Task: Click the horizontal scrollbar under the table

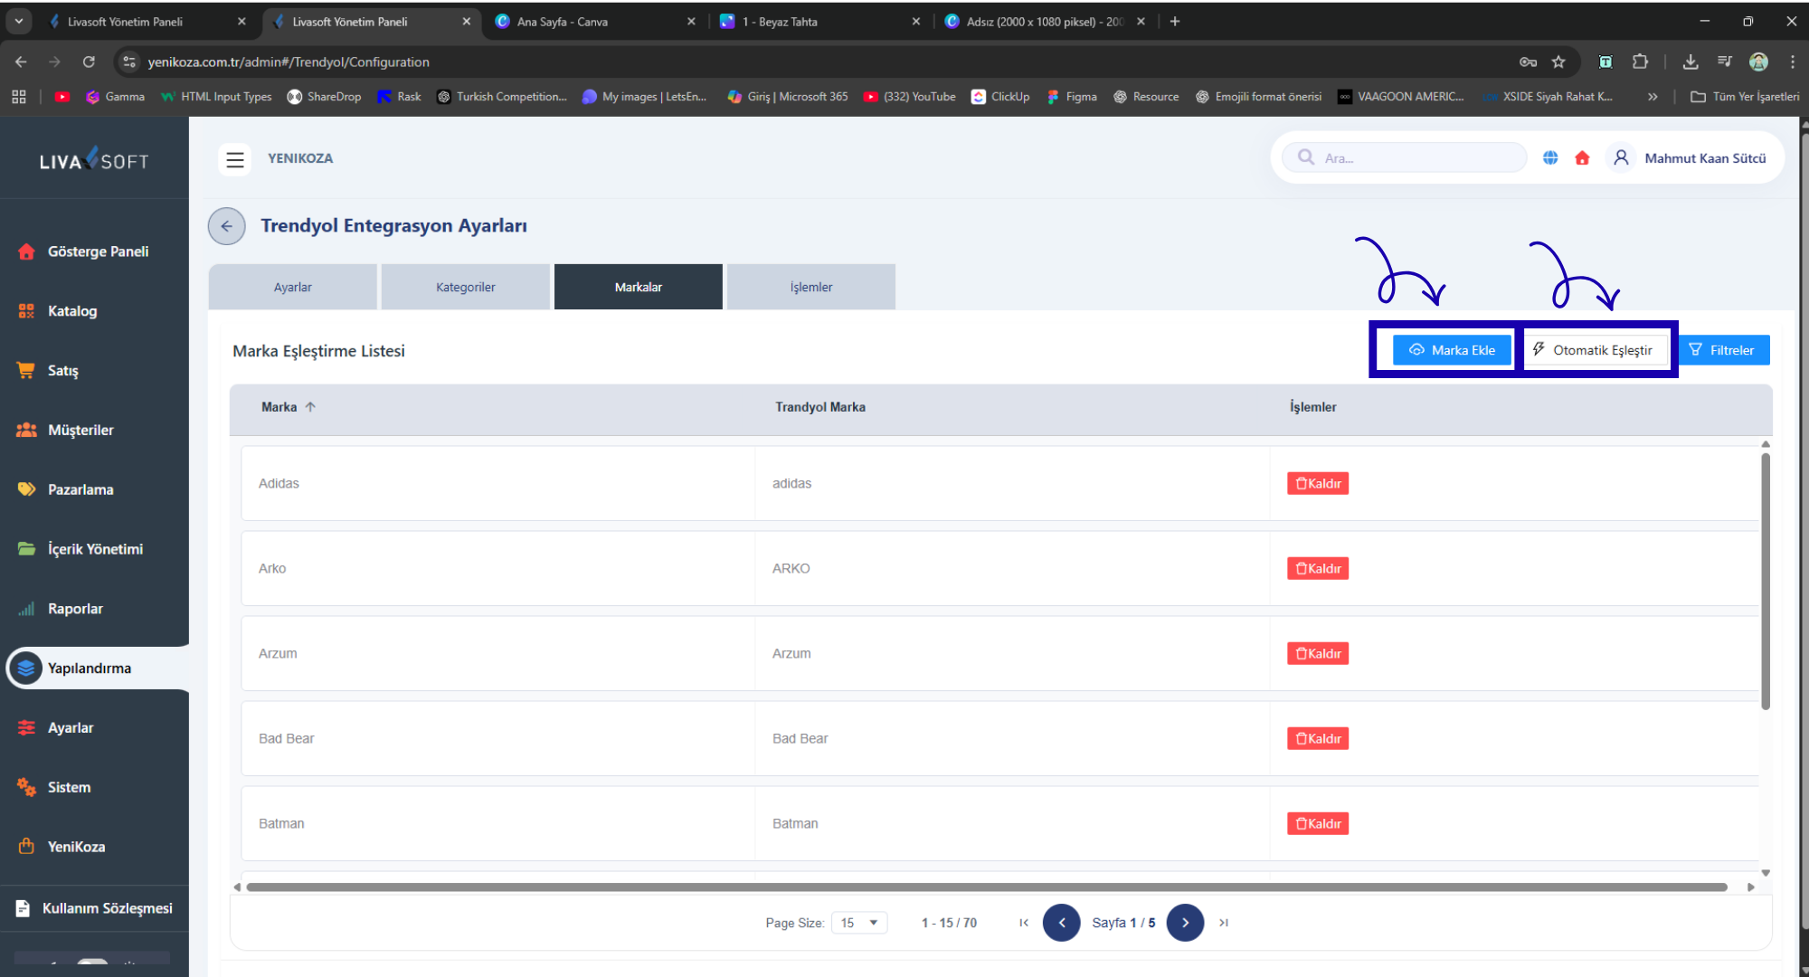Action: (986, 887)
